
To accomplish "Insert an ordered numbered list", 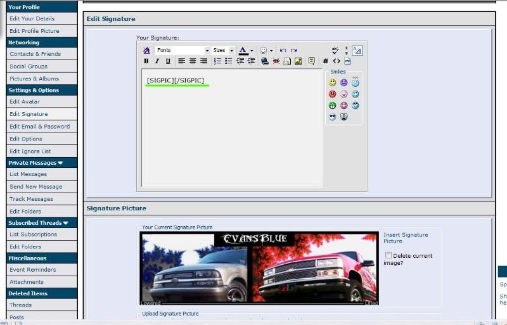I will coord(217,61).
